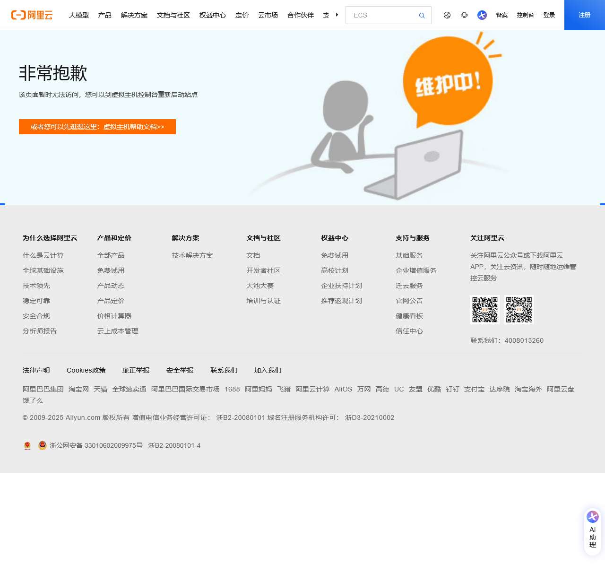Open 云上成本管理 footer link
605x565 pixels.
click(118, 331)
